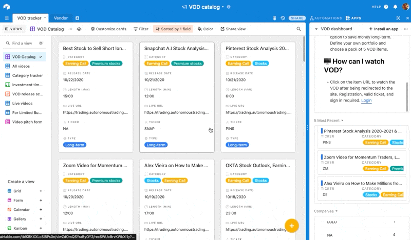Open the VOD release schedule view
Screen dimensions: 411x240
[25, 94]
